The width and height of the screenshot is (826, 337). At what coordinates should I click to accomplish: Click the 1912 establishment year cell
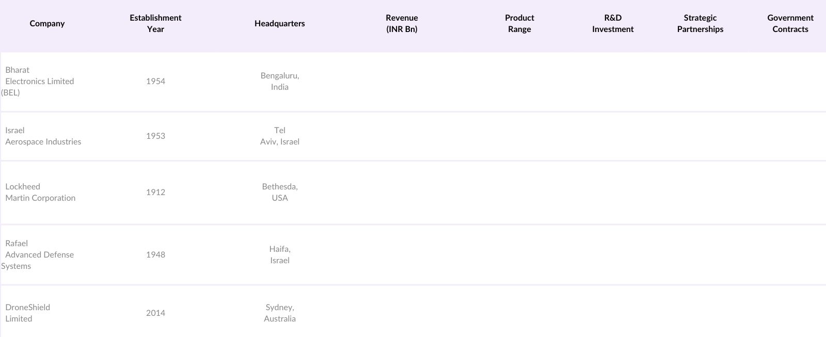(x=155, y=192)
